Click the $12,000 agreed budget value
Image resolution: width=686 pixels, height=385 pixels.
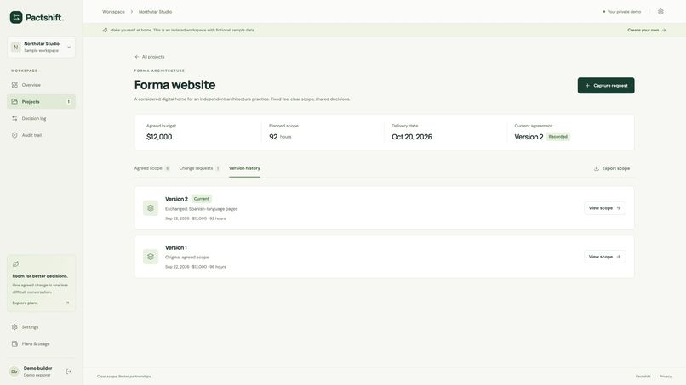[159, 137]
